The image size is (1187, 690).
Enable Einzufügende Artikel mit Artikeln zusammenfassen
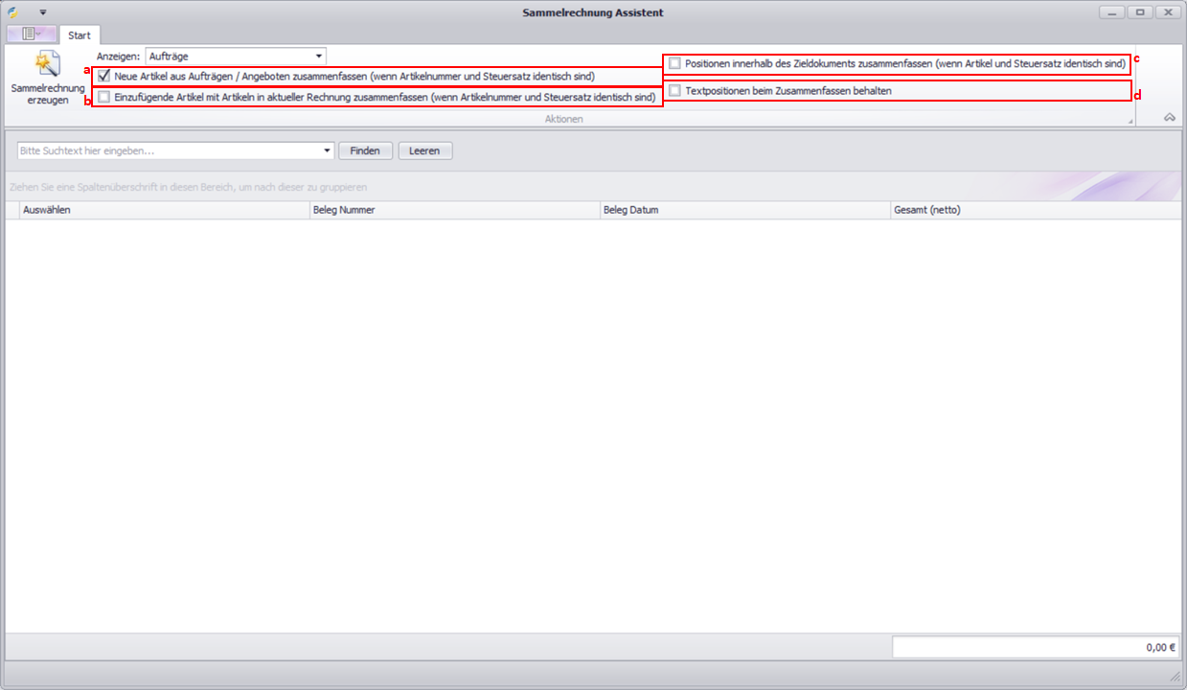(104, 98)
